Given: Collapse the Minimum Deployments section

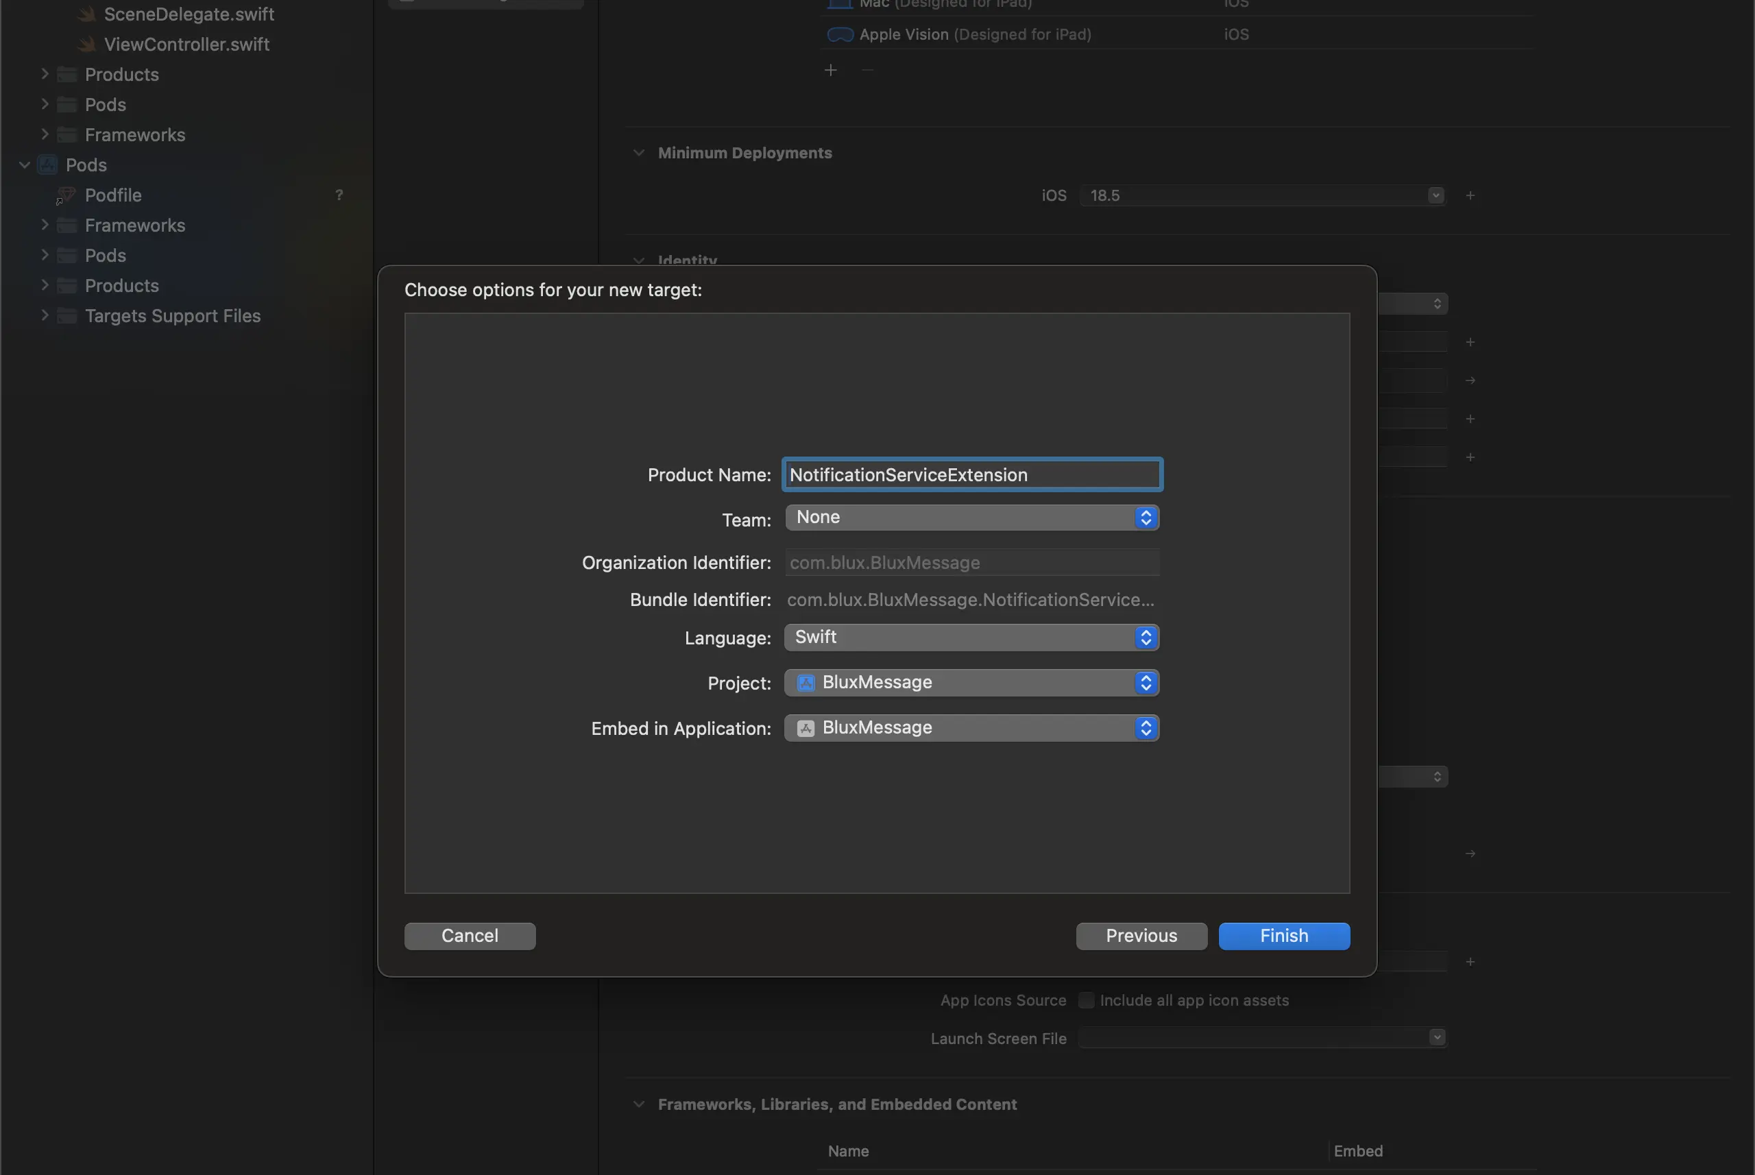Looking at the screenshot, I should 638,153.
